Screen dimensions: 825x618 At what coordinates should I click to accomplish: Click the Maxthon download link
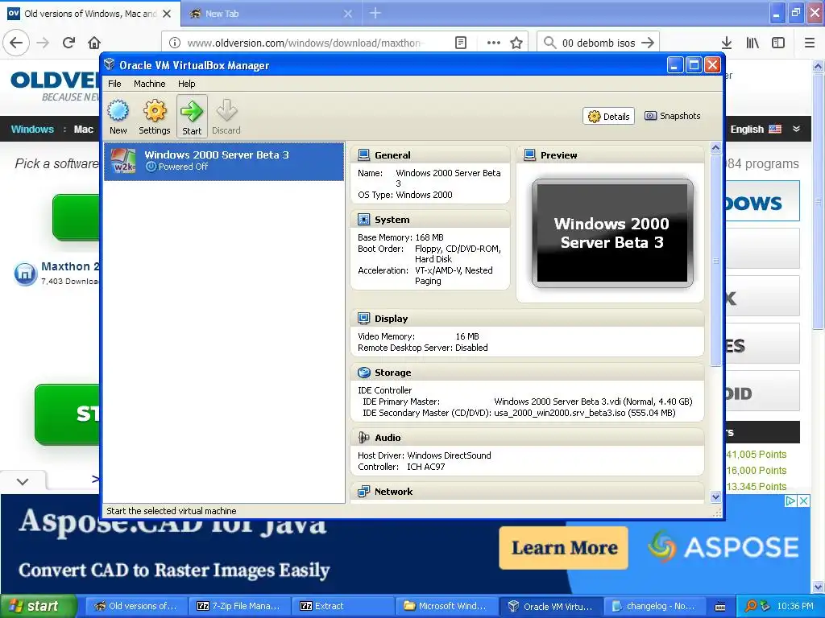tap(69, 266)
